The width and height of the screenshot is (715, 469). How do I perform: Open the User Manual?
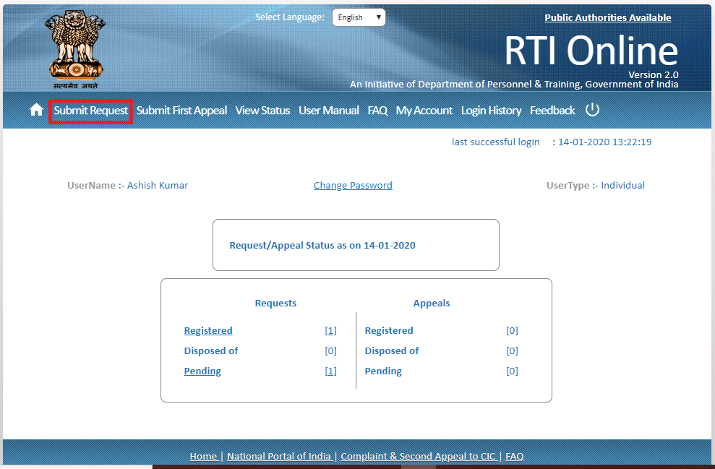tap(328, 110)
